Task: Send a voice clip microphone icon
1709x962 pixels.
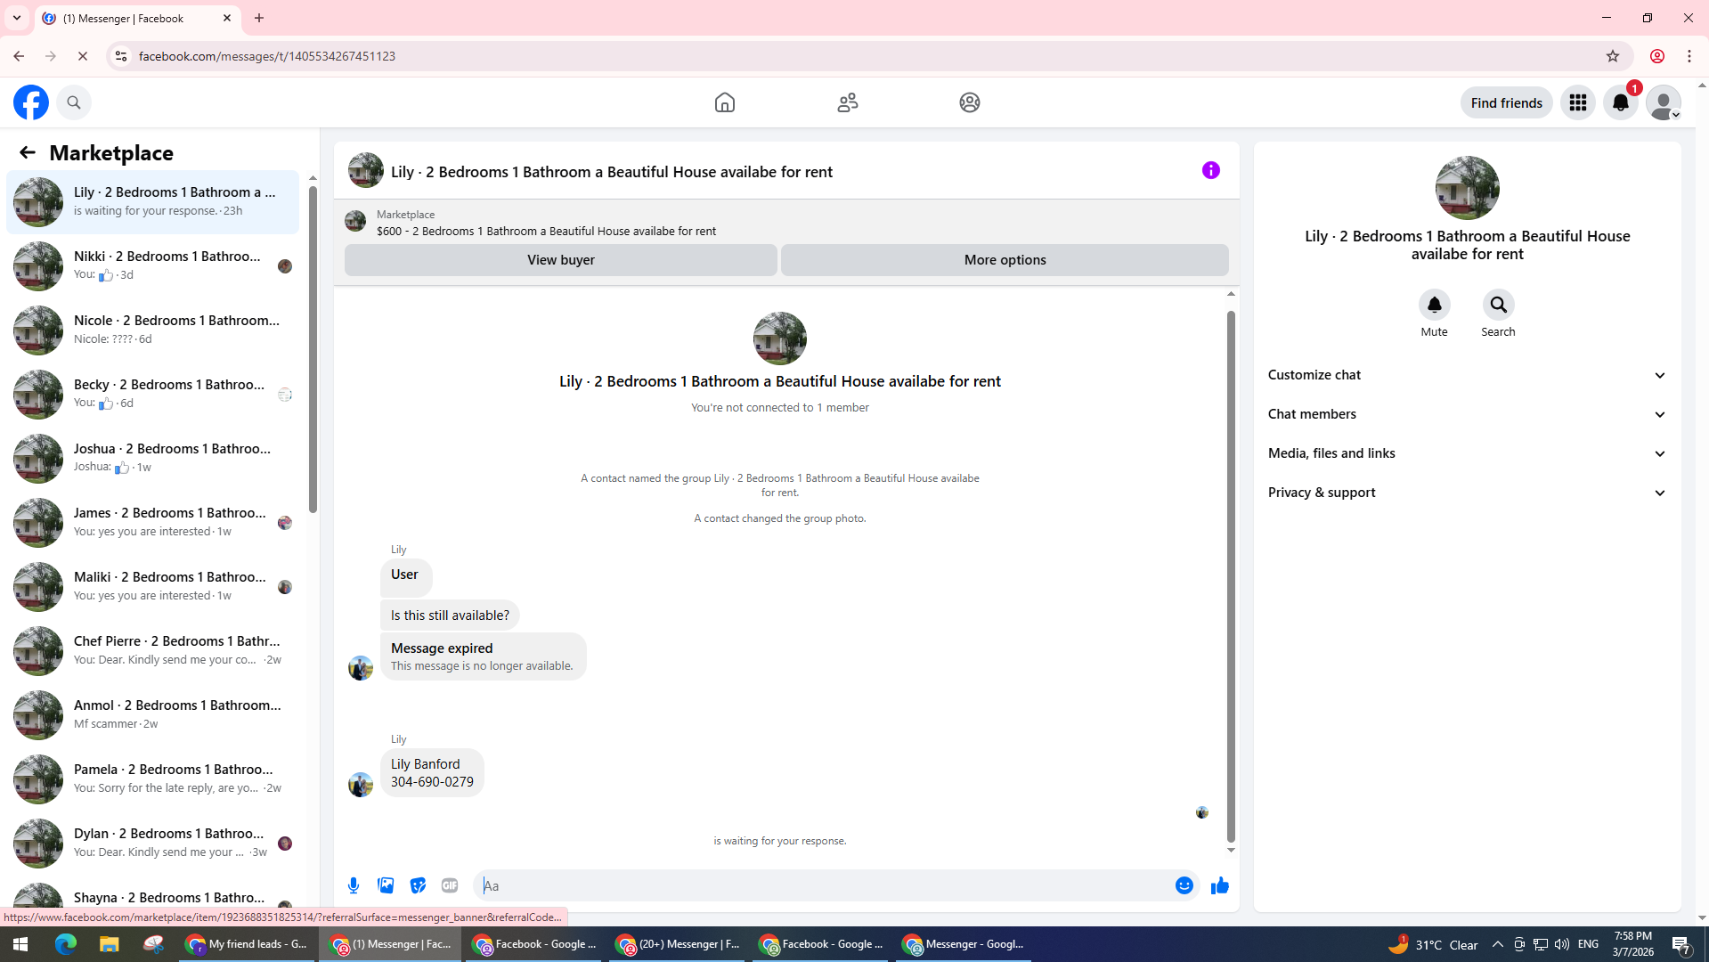Action: coord(354,885)
